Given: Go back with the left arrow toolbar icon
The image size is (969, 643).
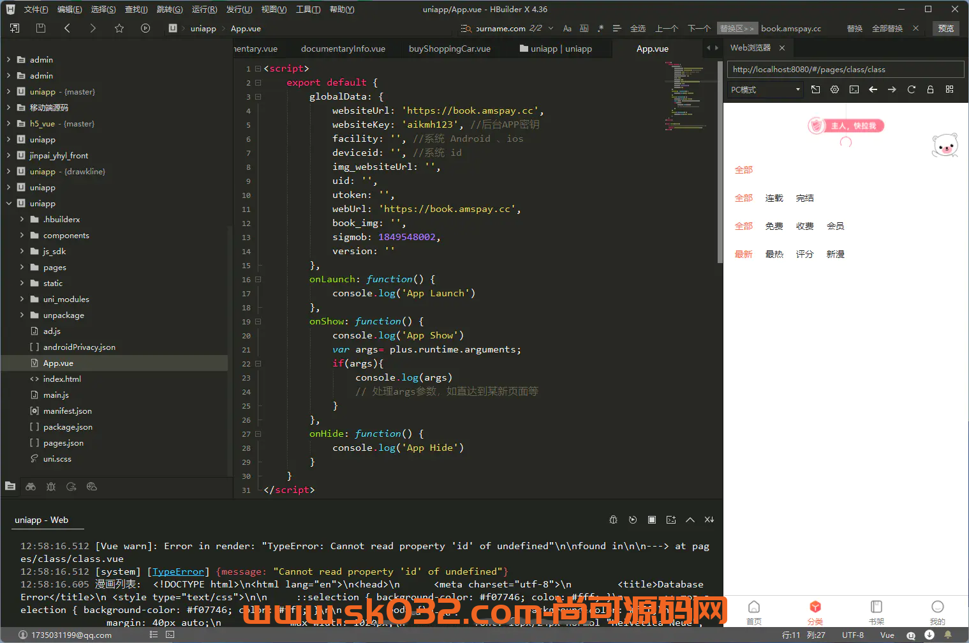Looking at the screenshot, I should 67,28.
